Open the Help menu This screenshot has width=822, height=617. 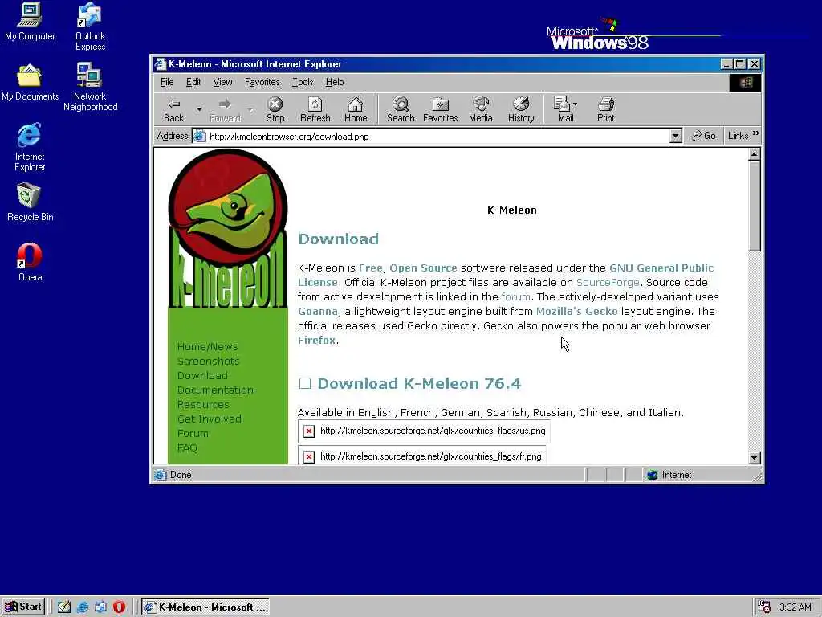[335, 82]
